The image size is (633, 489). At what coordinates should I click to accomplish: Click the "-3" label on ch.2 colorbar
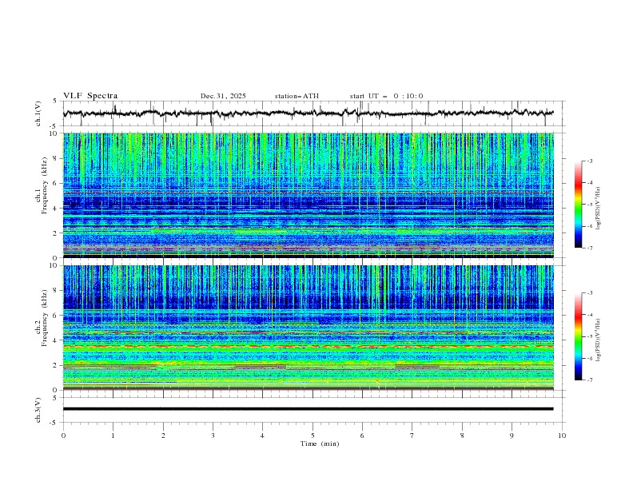[x=589, y=293]
